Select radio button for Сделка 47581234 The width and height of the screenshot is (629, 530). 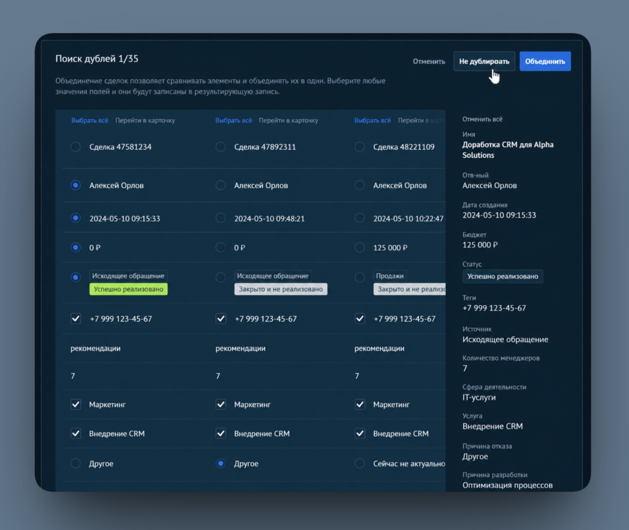76,147
